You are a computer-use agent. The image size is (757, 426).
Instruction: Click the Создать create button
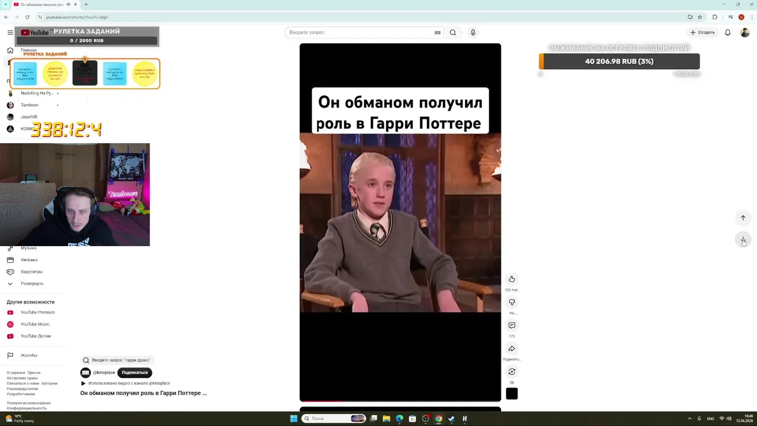[x=703, y=33]
